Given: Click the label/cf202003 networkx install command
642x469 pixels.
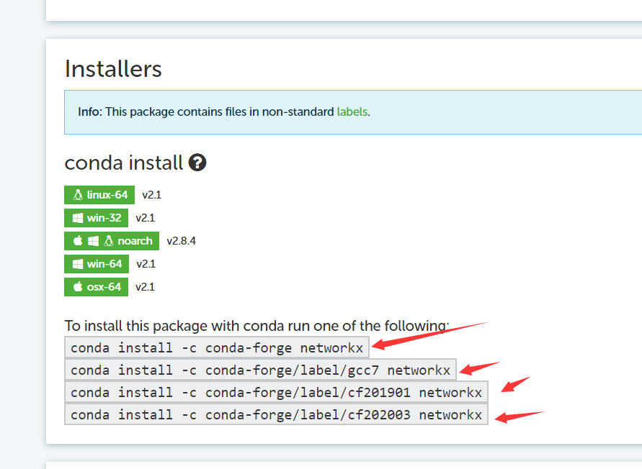Looking at the screenshot, I should click(277, 414).
